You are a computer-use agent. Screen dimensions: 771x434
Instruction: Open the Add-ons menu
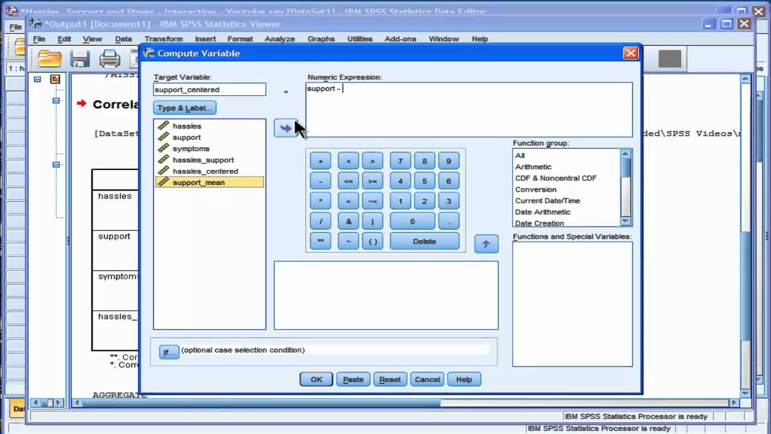pyautogui.click(x=400, y=39)
